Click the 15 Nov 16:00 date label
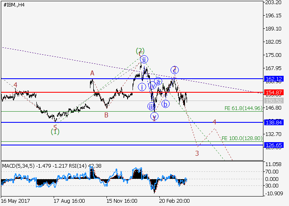The image size is (289, 206). (122, 201)
